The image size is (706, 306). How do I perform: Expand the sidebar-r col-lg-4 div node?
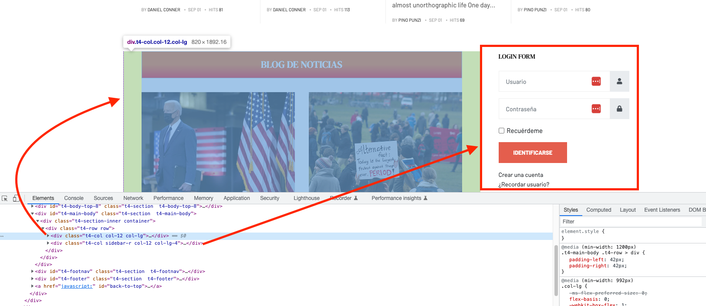pos(48,243)
